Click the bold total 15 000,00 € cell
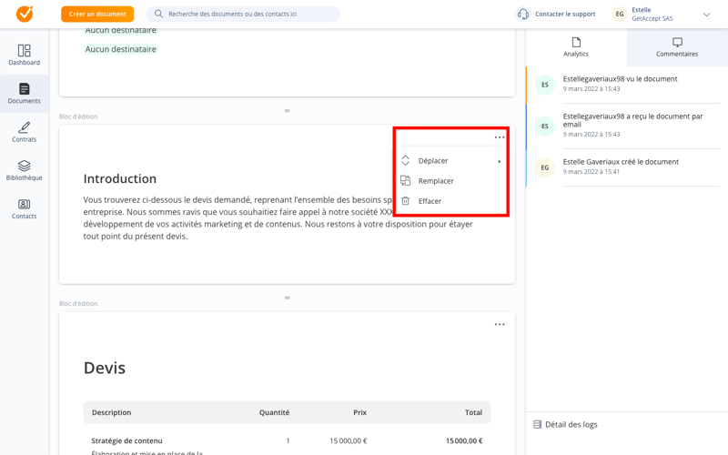The width and height of the screenshot is (728, 455). pos(464,440)
